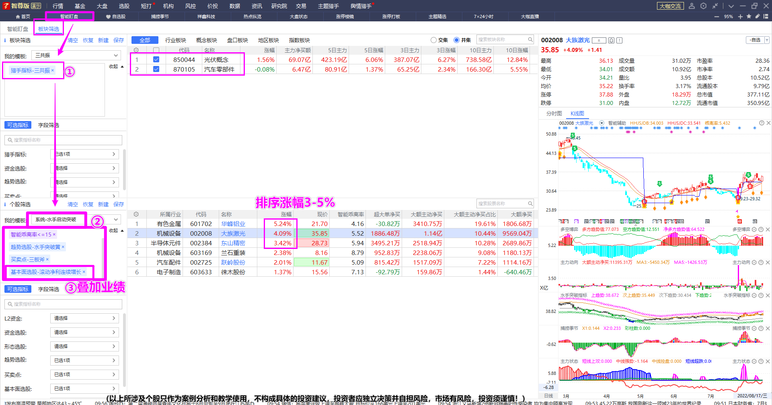Click the bell alert icon beside 大族激光
The height and width of the screenshot is (405, 772).
pyautogui.click(x=611, y=40)
